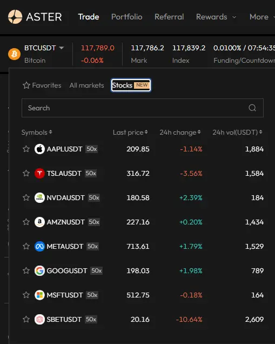The height and width of the screenshot is (344, 275).
Task: Click the search magnifier icon
Action: tap(252, 108)
